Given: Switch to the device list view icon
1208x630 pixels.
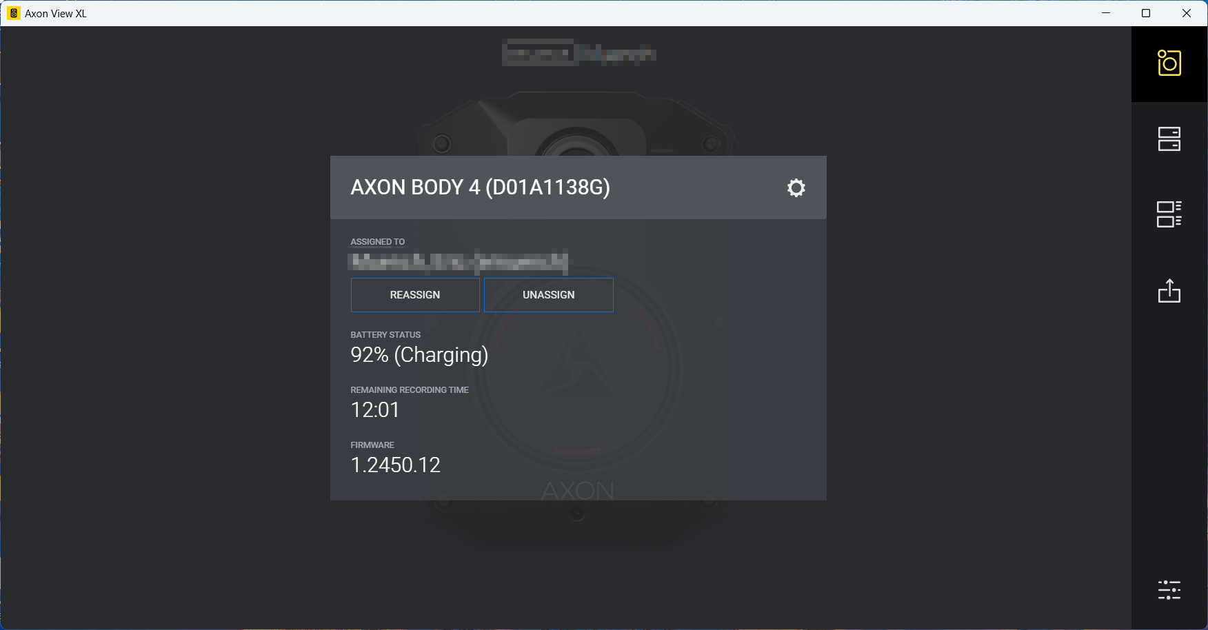Looking at the screenshot, I should [1169, 214].
